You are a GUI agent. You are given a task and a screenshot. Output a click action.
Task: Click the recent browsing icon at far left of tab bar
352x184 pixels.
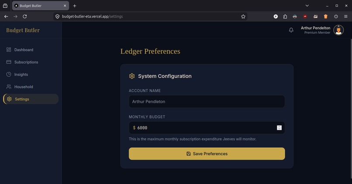click(5, 6)
